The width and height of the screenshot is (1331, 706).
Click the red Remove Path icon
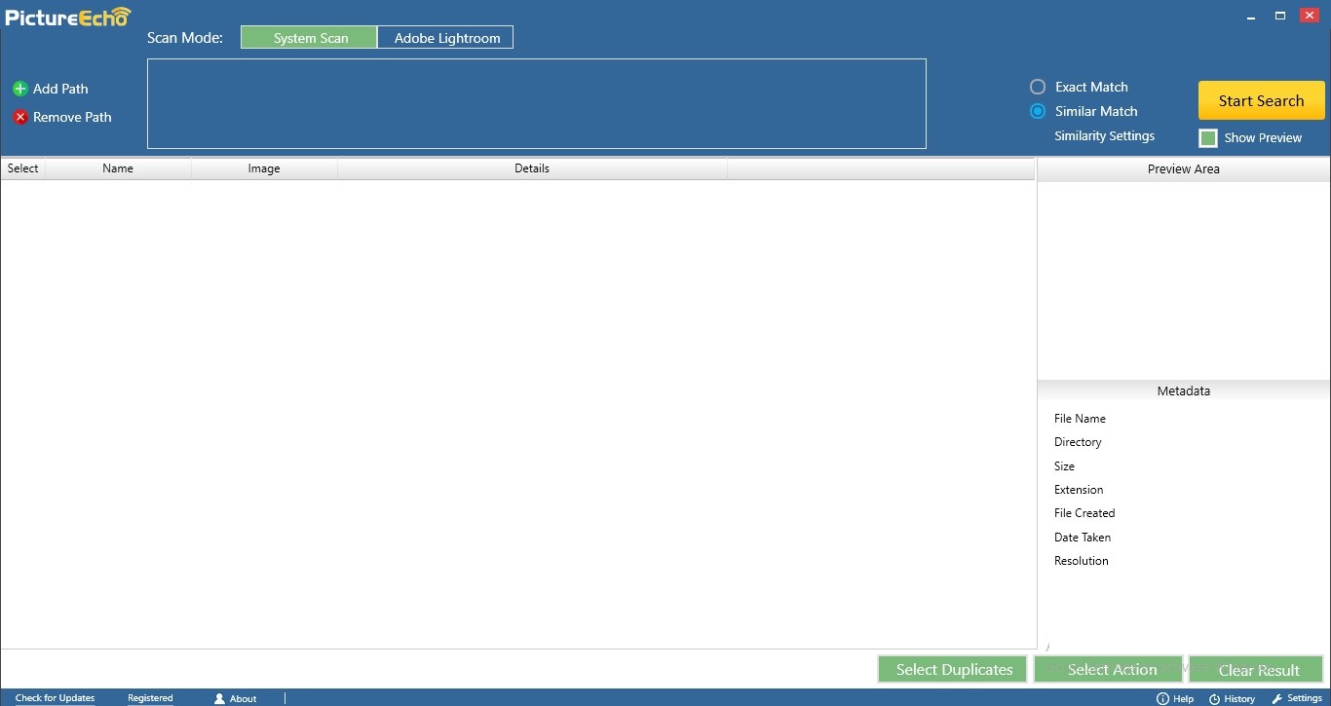point(19,117)
